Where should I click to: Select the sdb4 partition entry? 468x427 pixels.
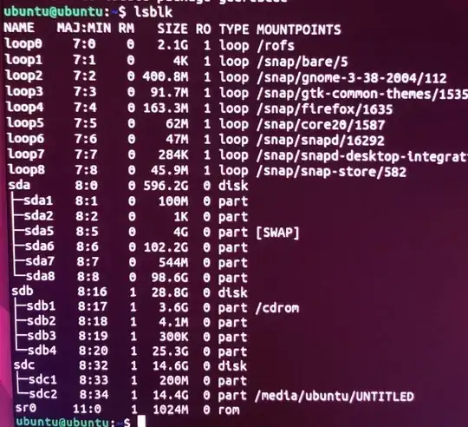tap(42, 351)
